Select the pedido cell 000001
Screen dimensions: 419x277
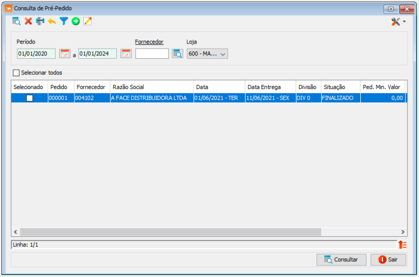tap(61, 98)
